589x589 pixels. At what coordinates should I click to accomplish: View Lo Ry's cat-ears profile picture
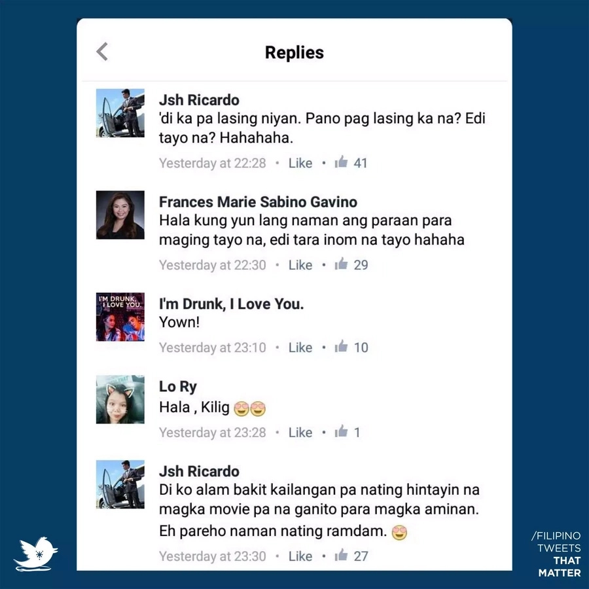pos(120,399)
